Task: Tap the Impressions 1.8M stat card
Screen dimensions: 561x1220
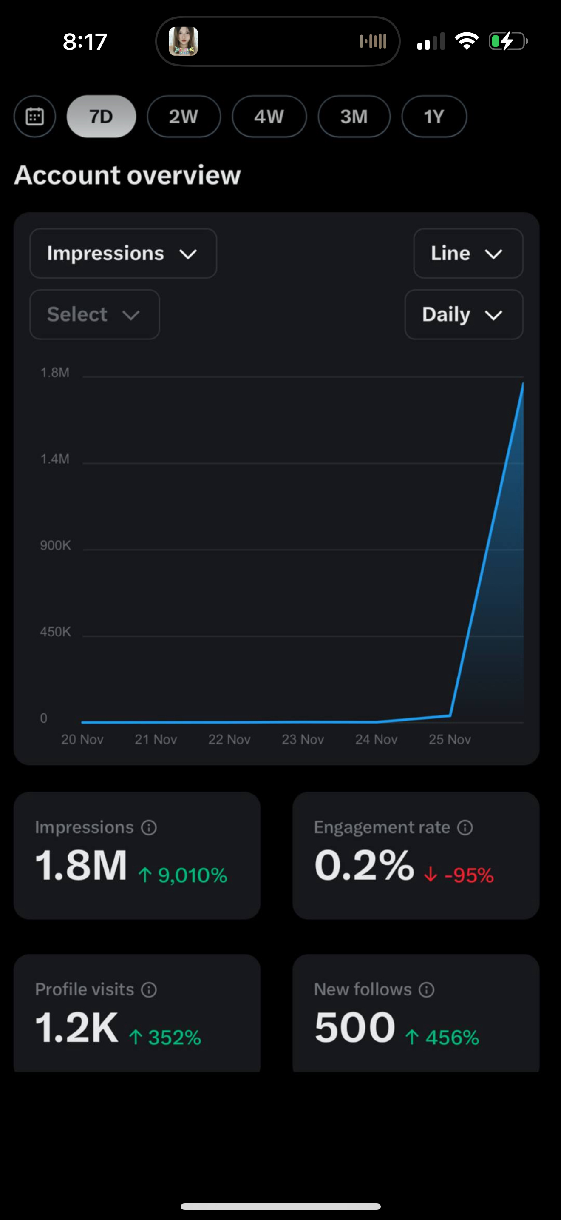Action: pos(137,855)
